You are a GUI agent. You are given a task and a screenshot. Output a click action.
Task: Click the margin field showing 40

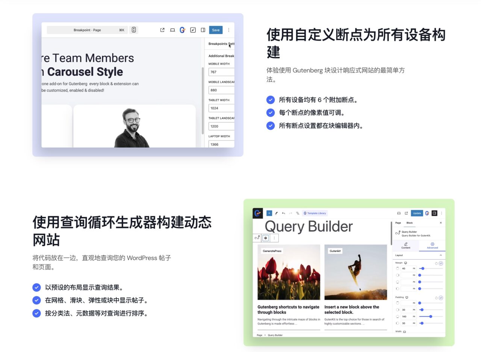click(408, 269)
